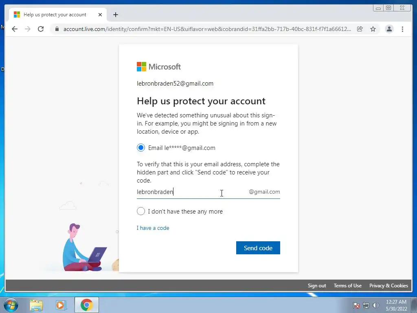The width and height of the screenshot is (417, 313).
Task: Close the 'Help us protect your account' tab
Action: click(100, 15)
